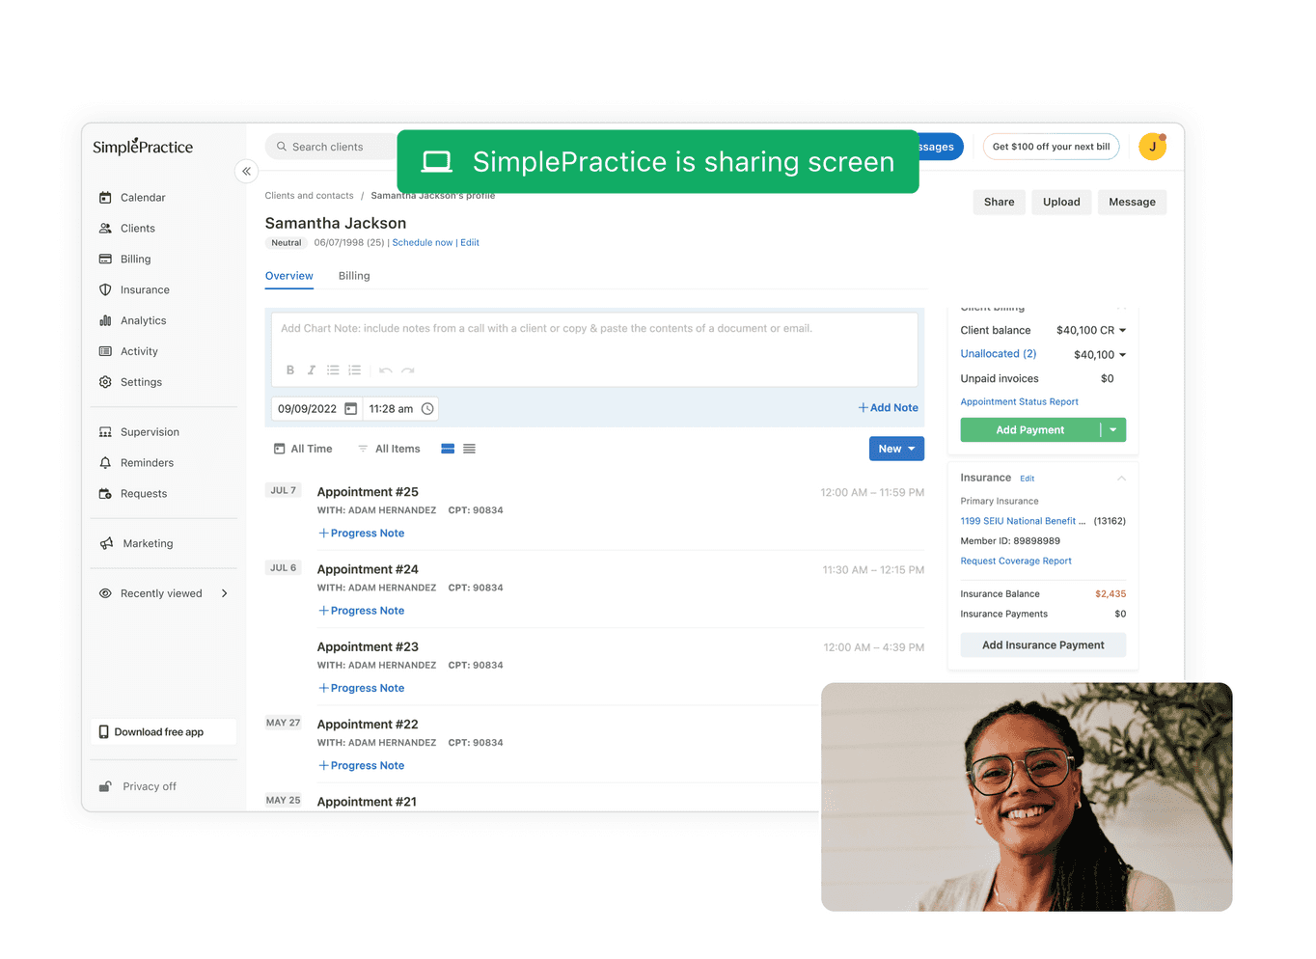
Task: Click Add Note link
Action: pyautogui.click(x=889, y=408)
